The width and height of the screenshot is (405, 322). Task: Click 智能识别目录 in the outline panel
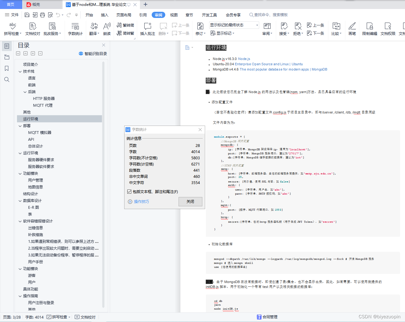(93, 54)
